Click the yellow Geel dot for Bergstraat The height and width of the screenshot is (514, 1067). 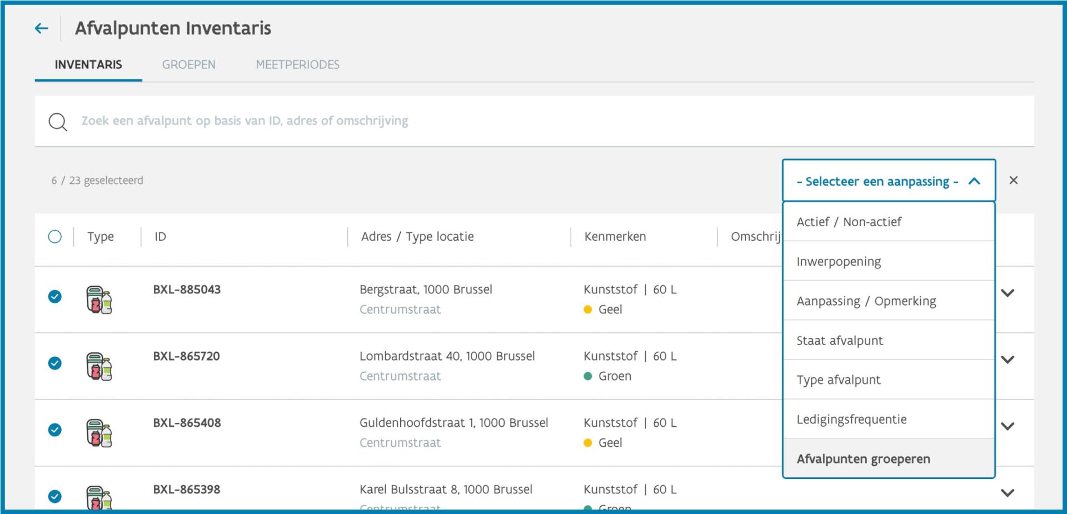point(588,310)
